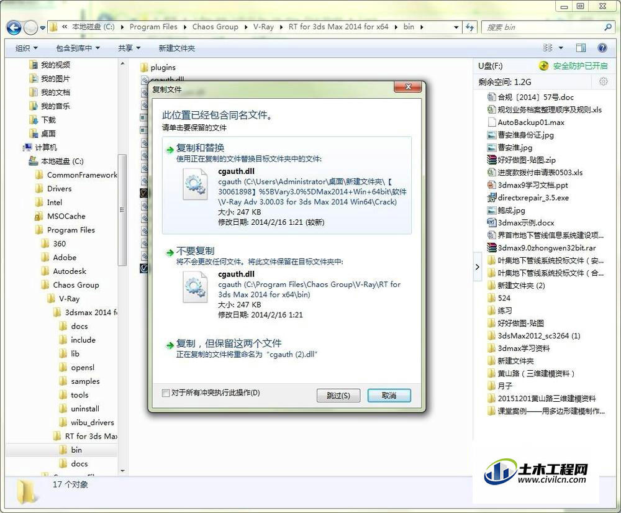Open 3dmax学习资料 folder
Image resolution: width=621 pixels, height=513 pixels.
(x=524, y=348)
